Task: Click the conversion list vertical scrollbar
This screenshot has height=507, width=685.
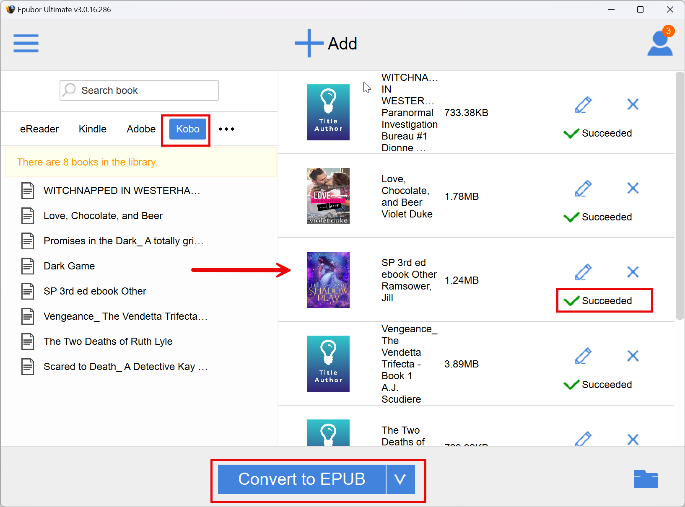Action: pos(680,196)
